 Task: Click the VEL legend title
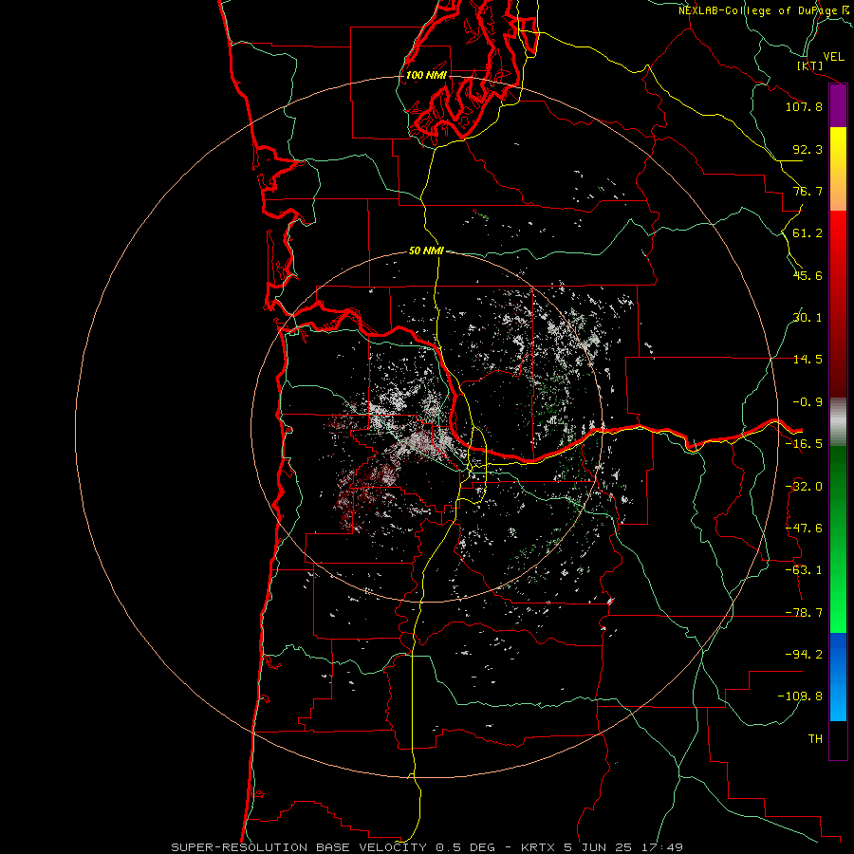click(833, 57)
